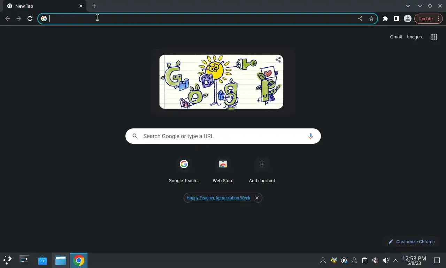Viewport: 446px width, 268px height.
Task: Share the Google Doodle
Action: 278,60
